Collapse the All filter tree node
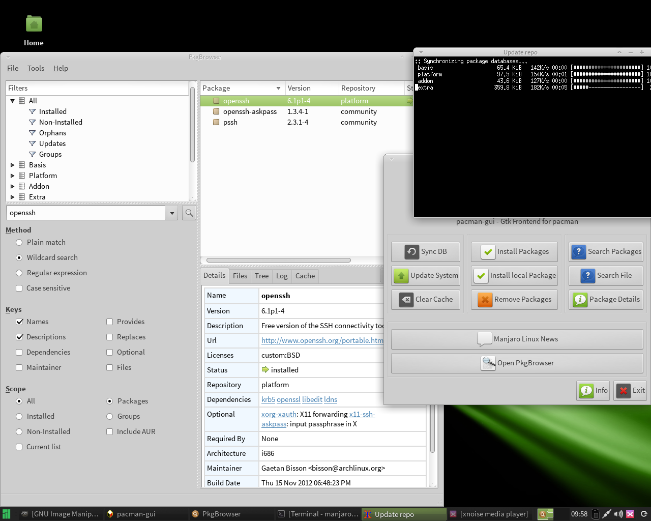 click(x=12, y=101)
